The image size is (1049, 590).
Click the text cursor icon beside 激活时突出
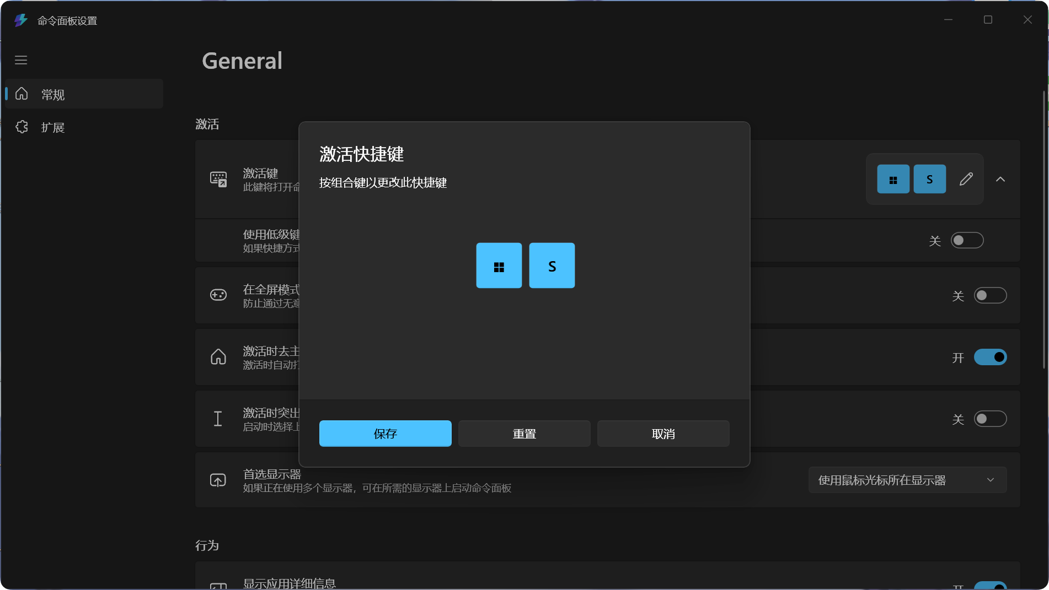[x=218, y=419]
